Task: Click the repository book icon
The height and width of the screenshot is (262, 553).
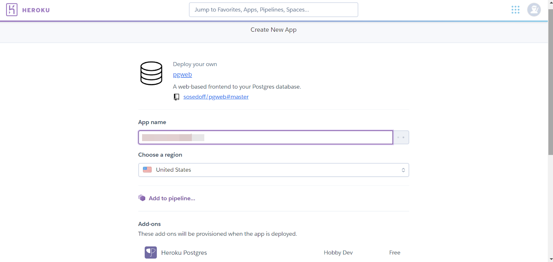Action: point(176,97)
